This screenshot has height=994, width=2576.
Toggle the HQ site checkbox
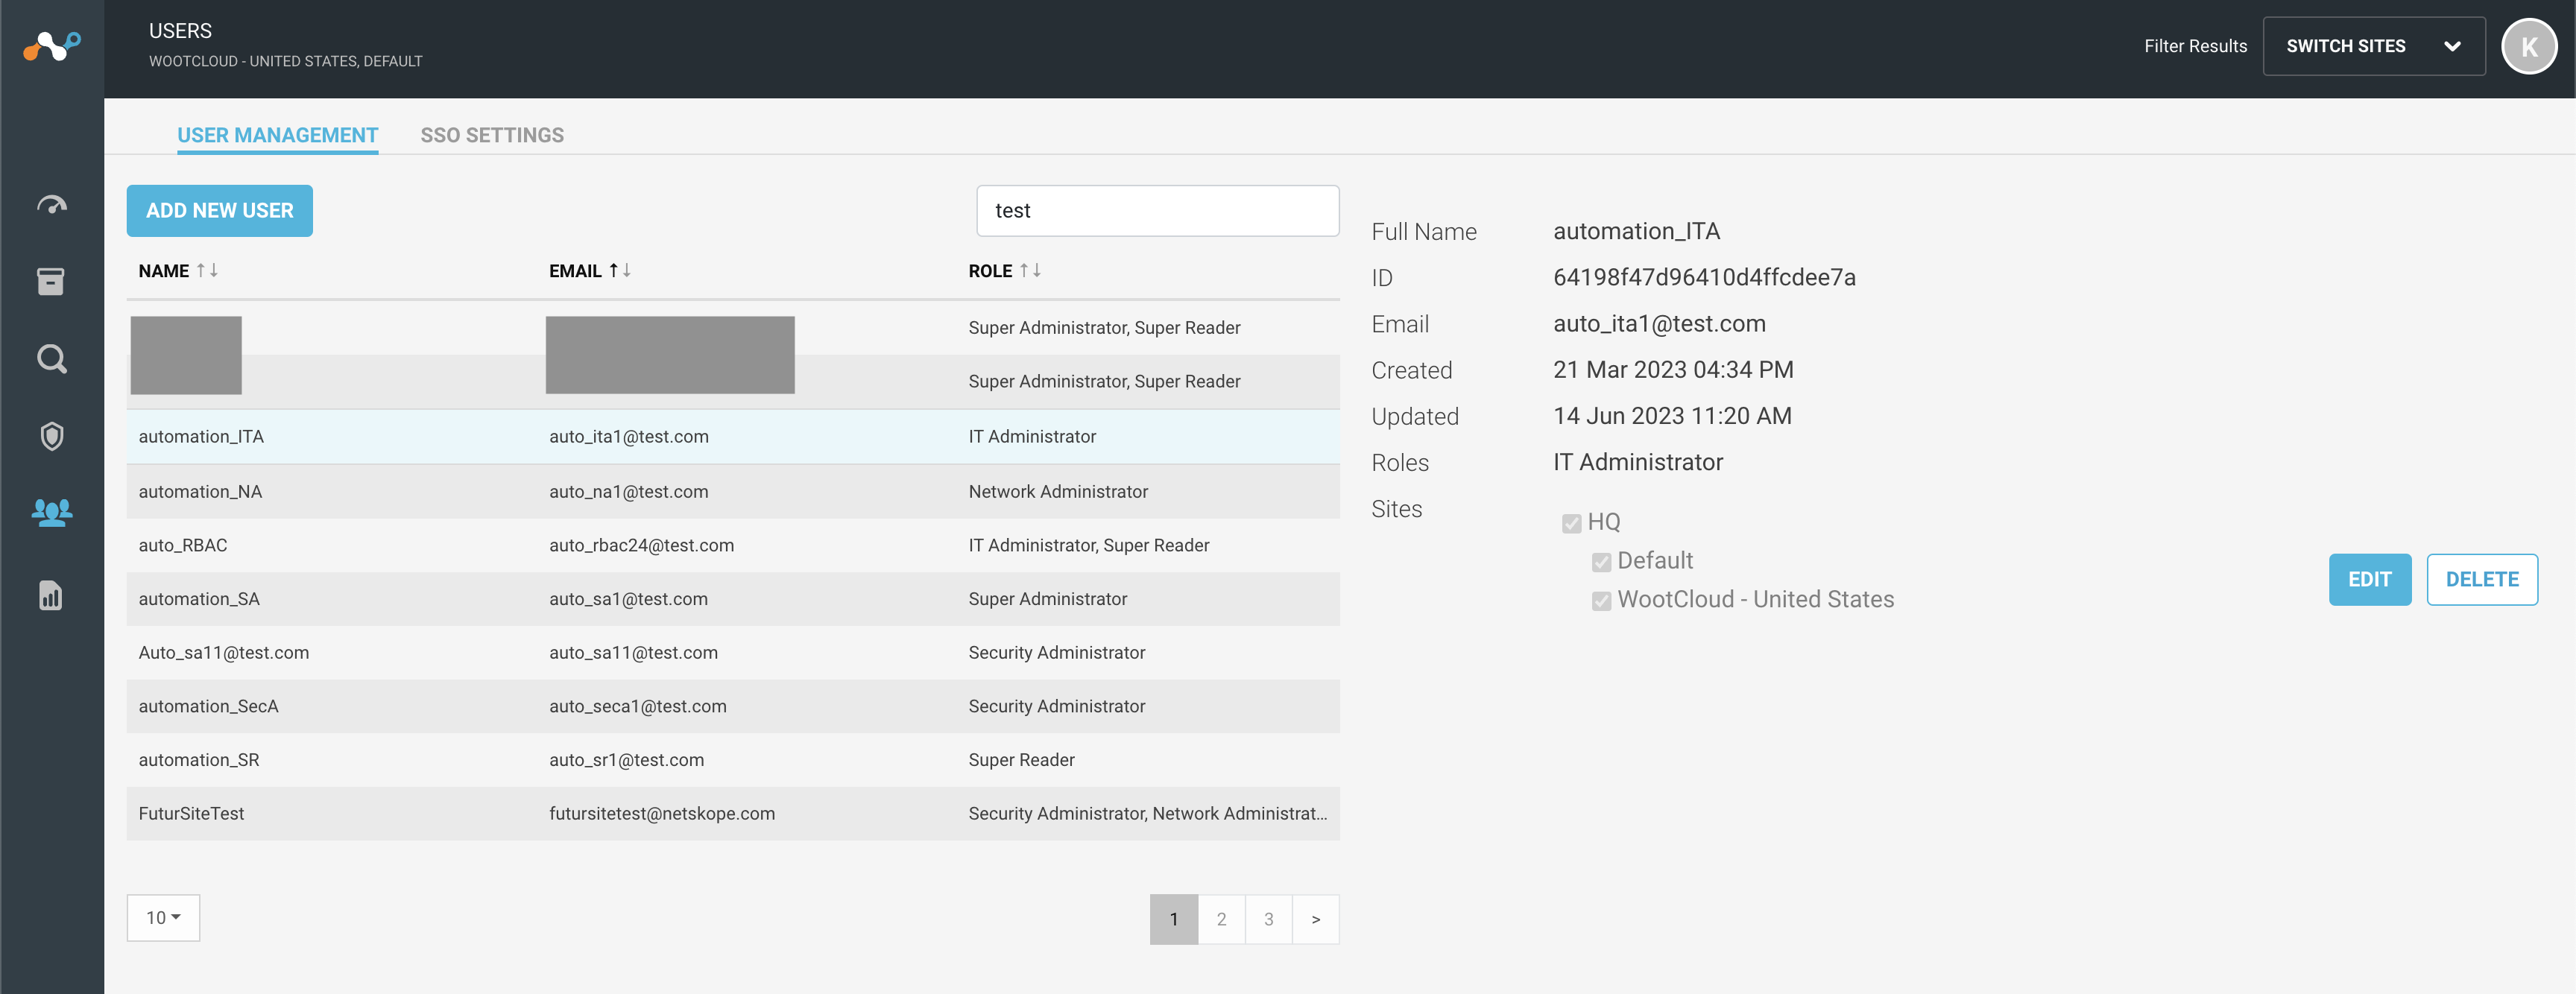(x=1572, y=523)
